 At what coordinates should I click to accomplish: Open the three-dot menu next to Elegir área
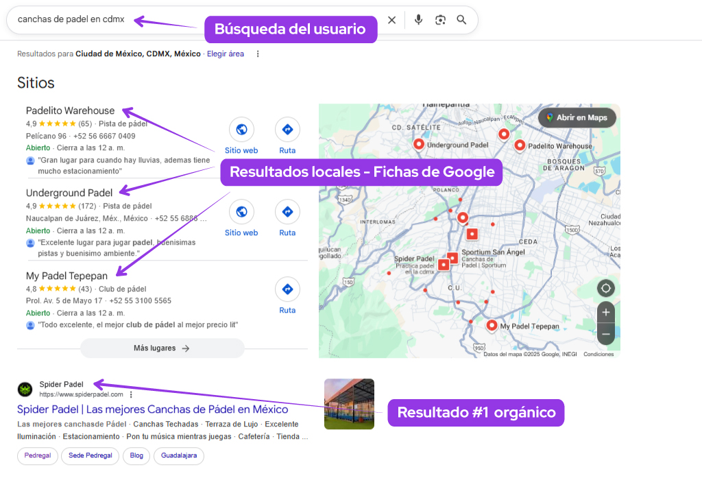click(257, 53)
